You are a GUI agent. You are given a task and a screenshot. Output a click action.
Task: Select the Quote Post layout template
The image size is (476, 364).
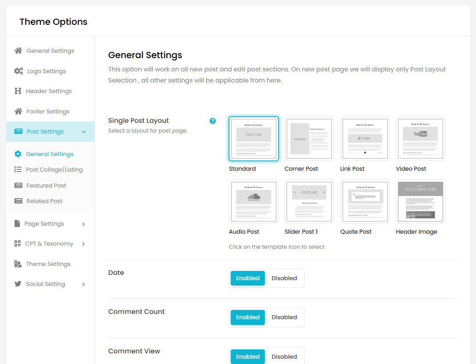pyautogui.click(x=365, y=202)
